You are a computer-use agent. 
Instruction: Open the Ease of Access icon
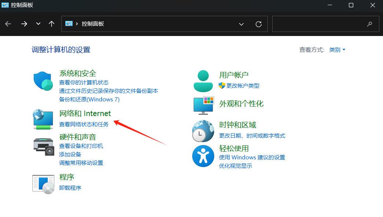click(203, 156)
